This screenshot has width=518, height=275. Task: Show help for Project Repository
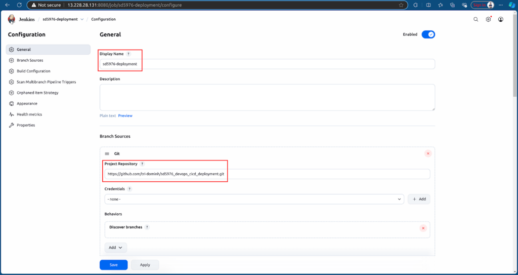[x=142, y=164]
